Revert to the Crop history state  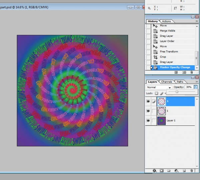tap(173, 57)
